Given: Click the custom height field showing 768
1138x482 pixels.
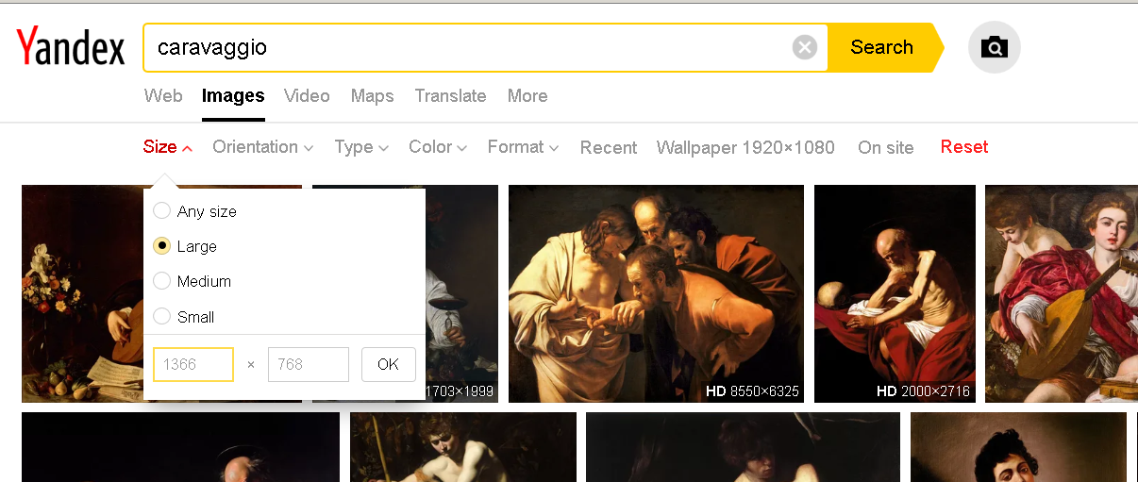Looking at the screenshot, I should point(309,364).
